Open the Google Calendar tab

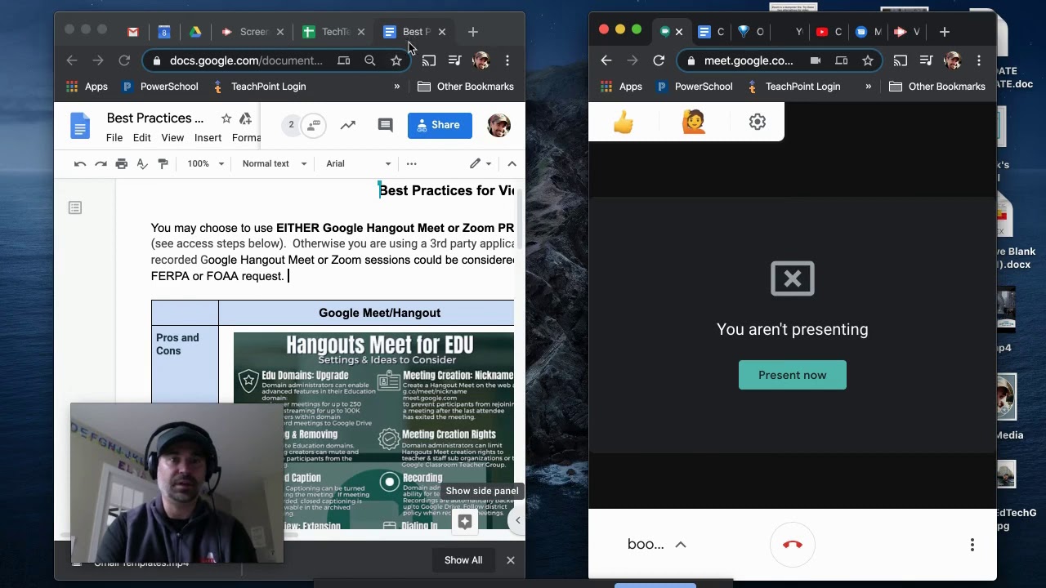164,32
